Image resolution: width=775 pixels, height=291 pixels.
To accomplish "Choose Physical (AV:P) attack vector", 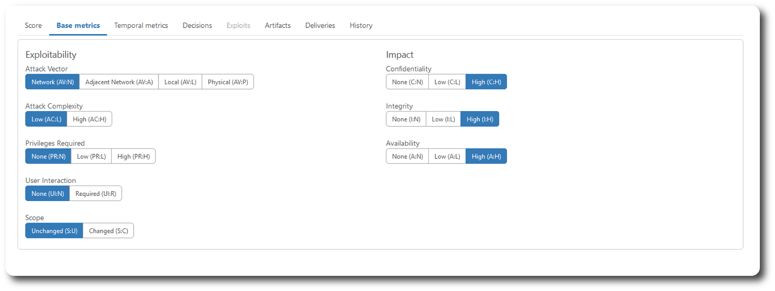I will (x=228, y=82).
